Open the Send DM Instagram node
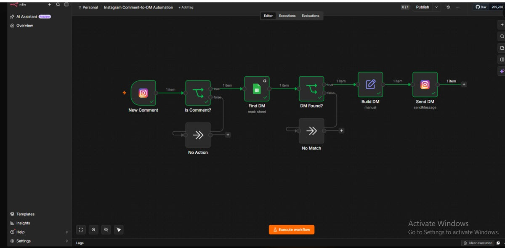Image resolution: width=505 pixels, height=248 pixels. click(x=425, y=85)
